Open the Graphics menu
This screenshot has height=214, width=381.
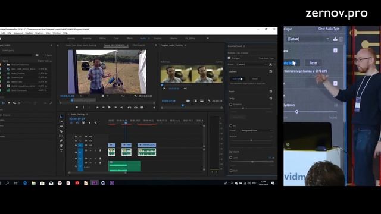click(x=39, y=33)
